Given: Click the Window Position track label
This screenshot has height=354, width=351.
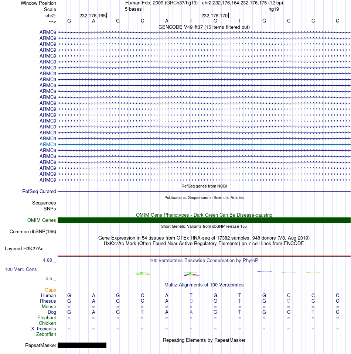Looking at the screenshot, I should tap(38, 3).
